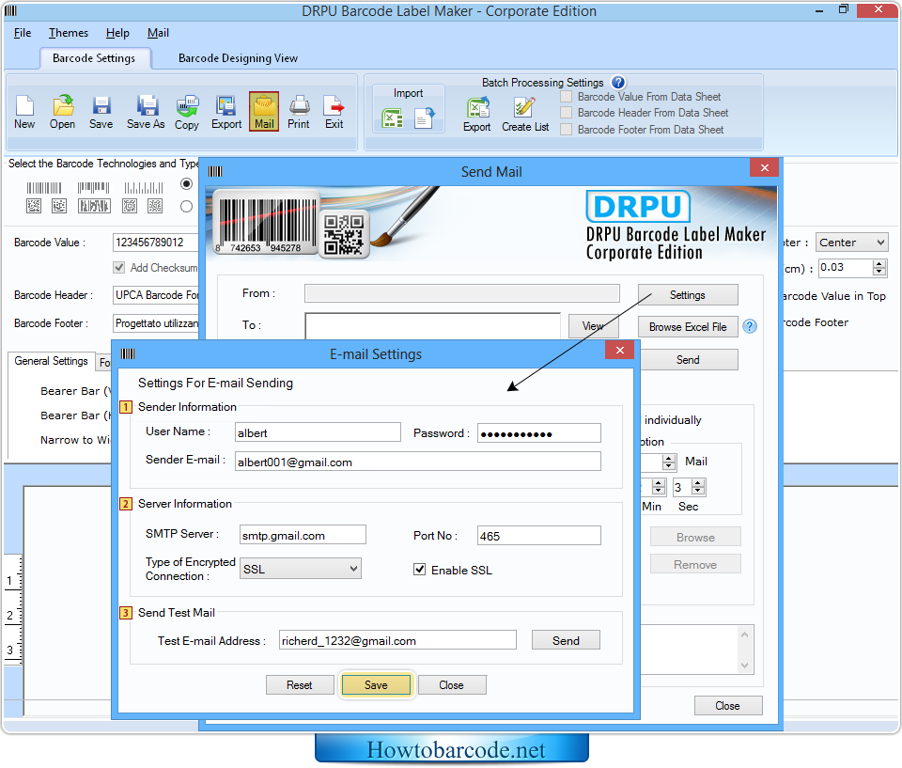902x768 pixels.
Task: Click help icon beside Browse Excel File
Action: click(750, 326)
